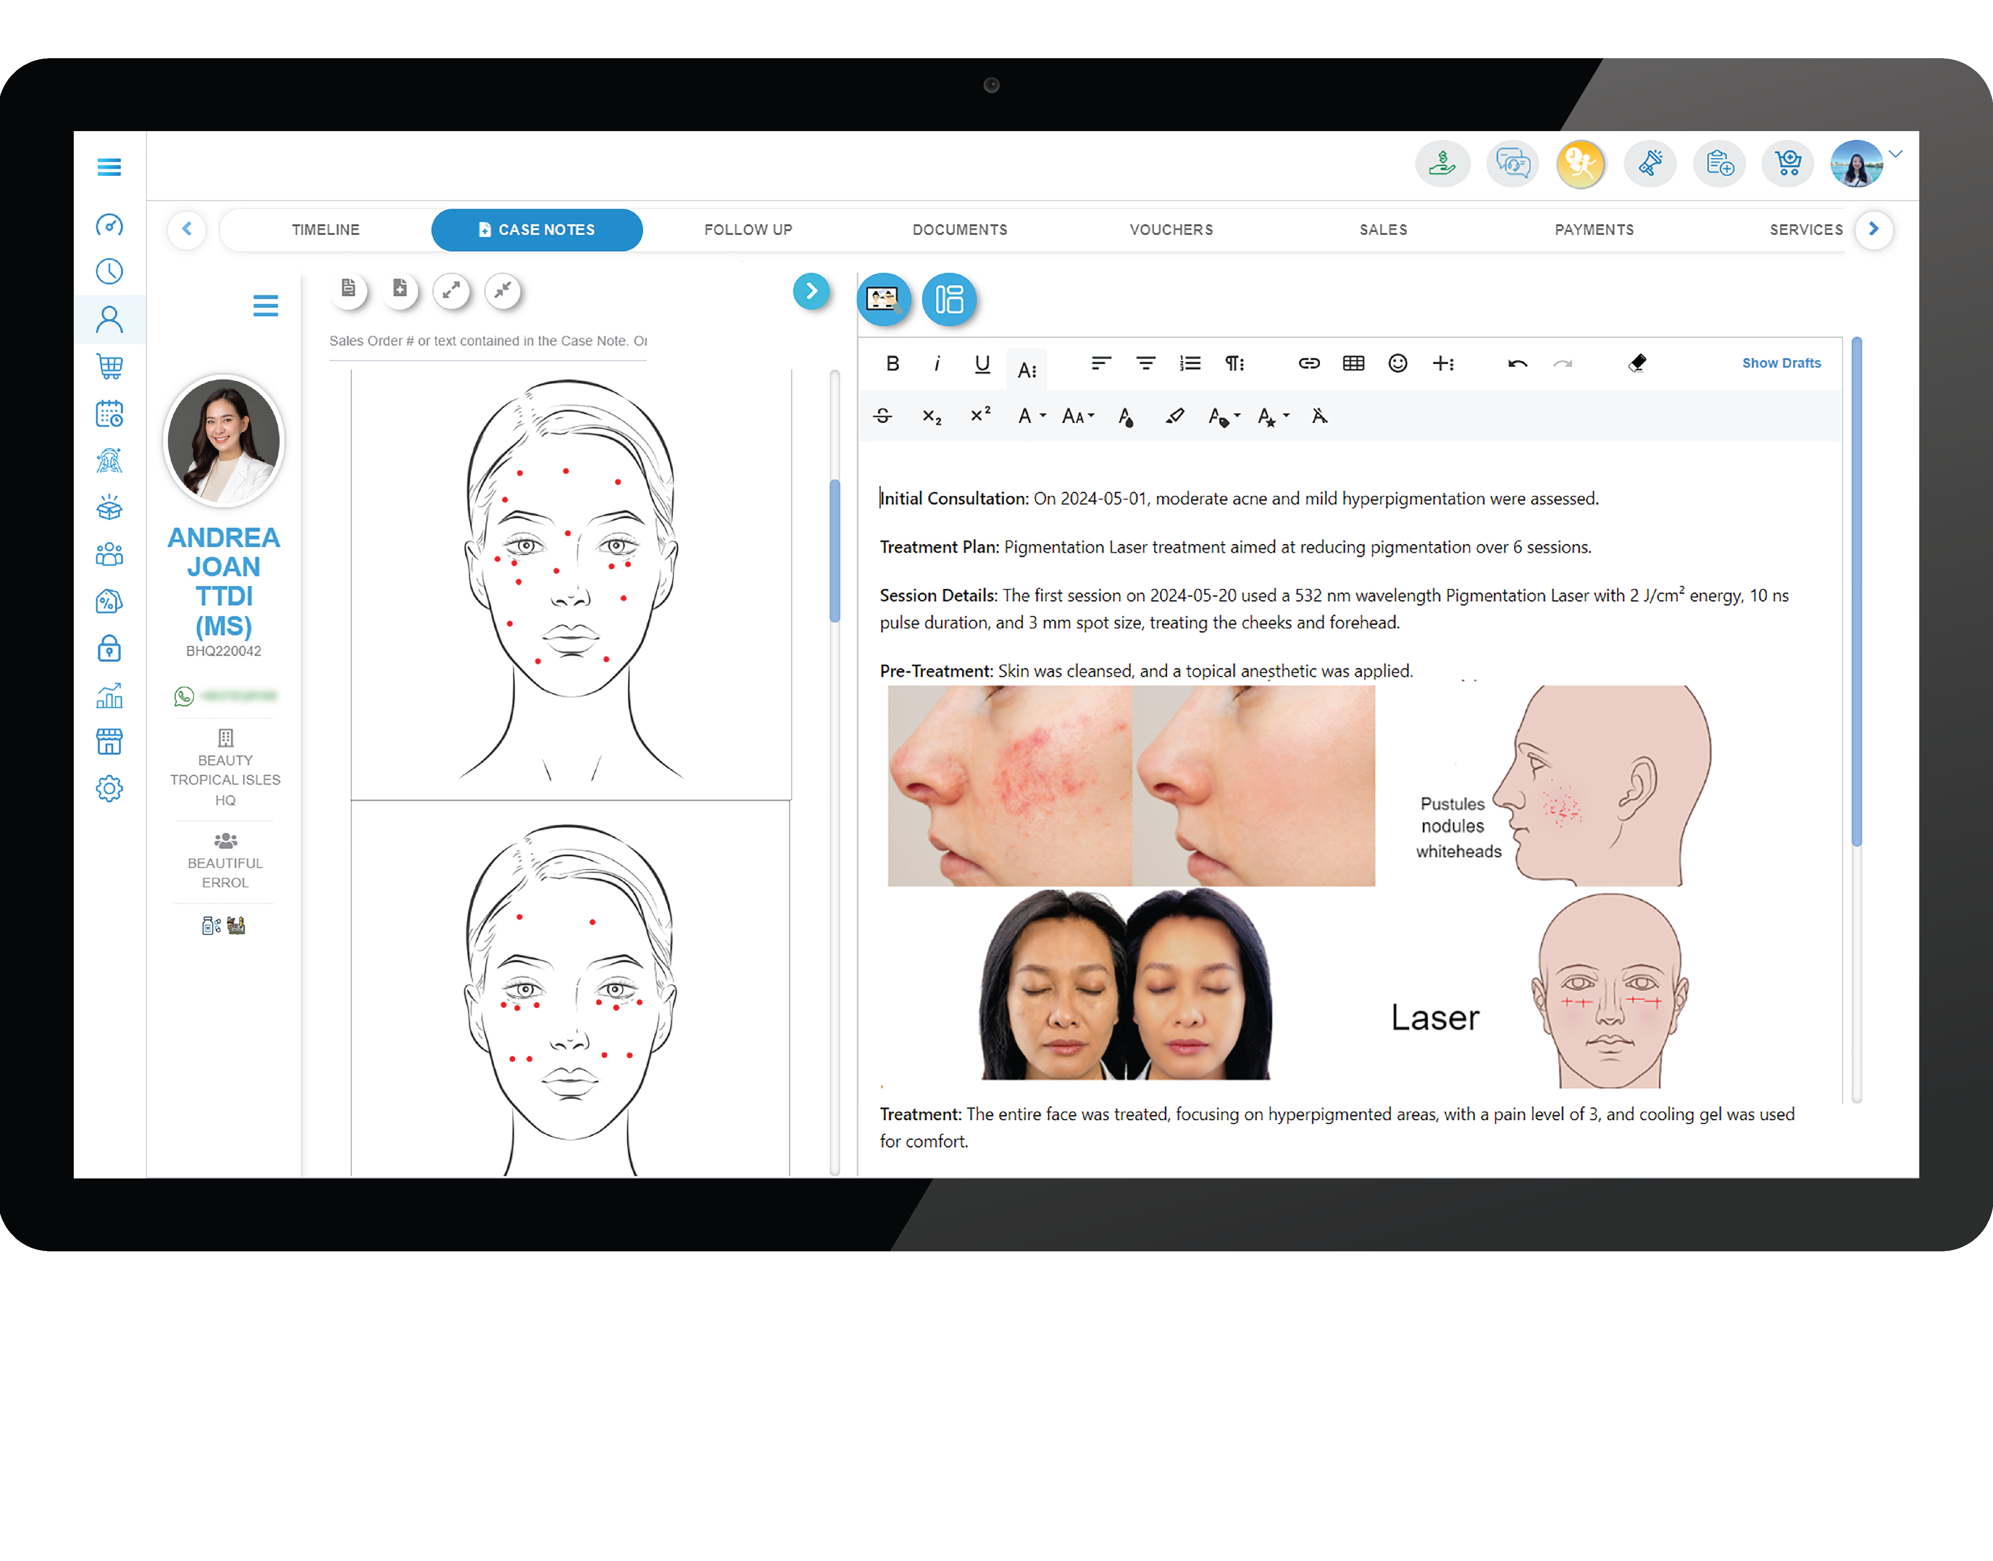Click the case note search field
Screen dimensions: 1993x1561
pyautogui.click(x=488, y=341)
